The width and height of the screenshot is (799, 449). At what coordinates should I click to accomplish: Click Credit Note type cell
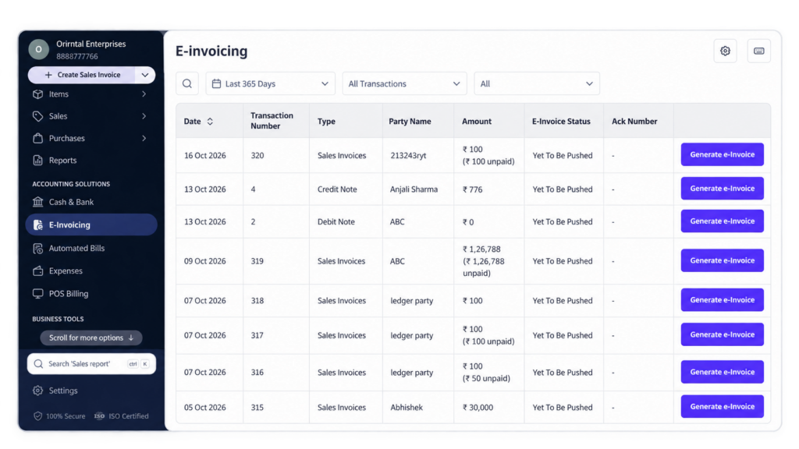tap(337, 189)
